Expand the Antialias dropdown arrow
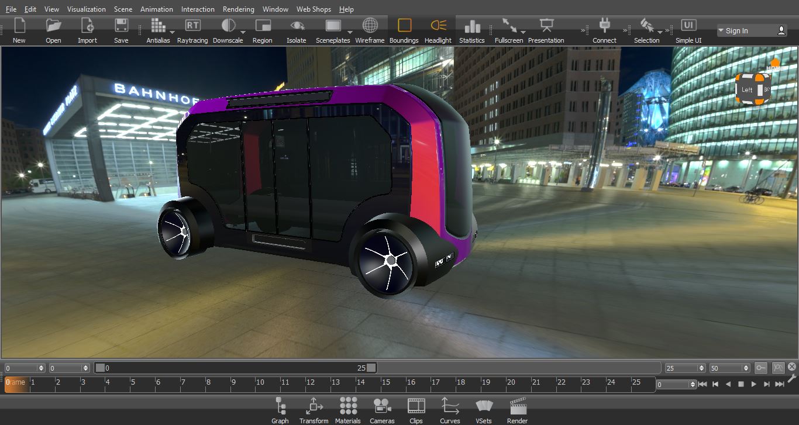The height and width of the screenshot is (425, 799). click(172, 32)
